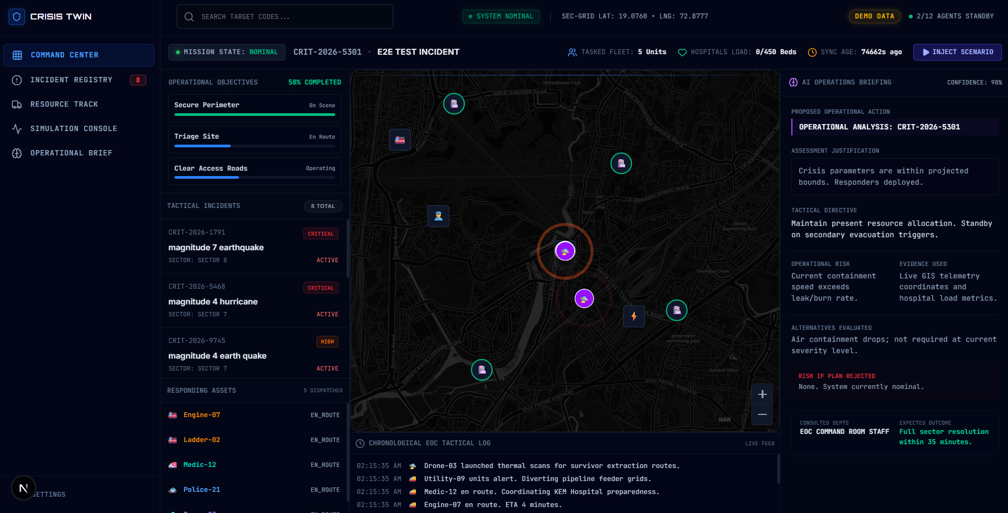This screenshot has width=1008, height=513.
Task: Click the 2/12 Agents Standby indicator
Action: pyautogui.click(x=951, y=16)
